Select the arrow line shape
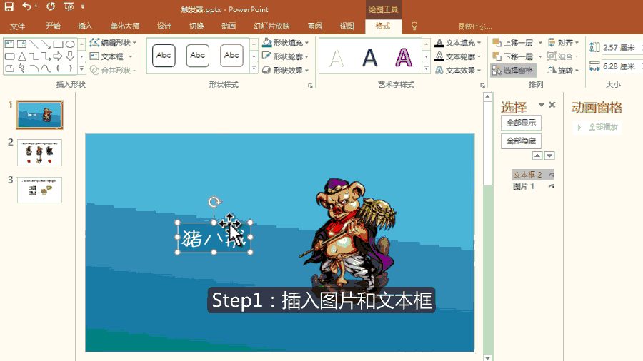Screen dimensions: 643x361 click(46, 44)
